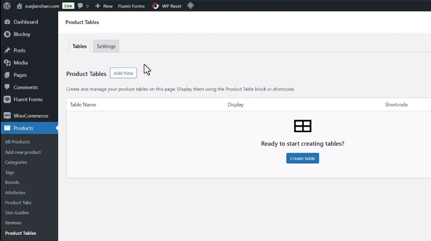
Task: Open Attributes submenu
Action: point(15,193)
